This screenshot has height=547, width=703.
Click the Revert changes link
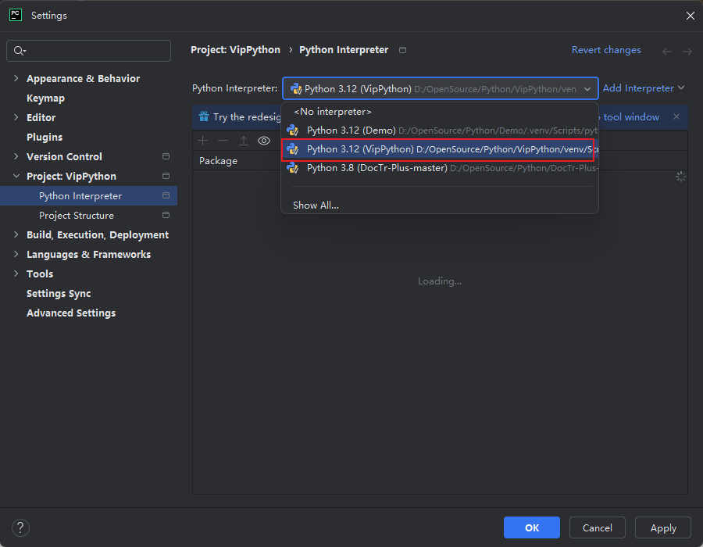click(606, 50)
